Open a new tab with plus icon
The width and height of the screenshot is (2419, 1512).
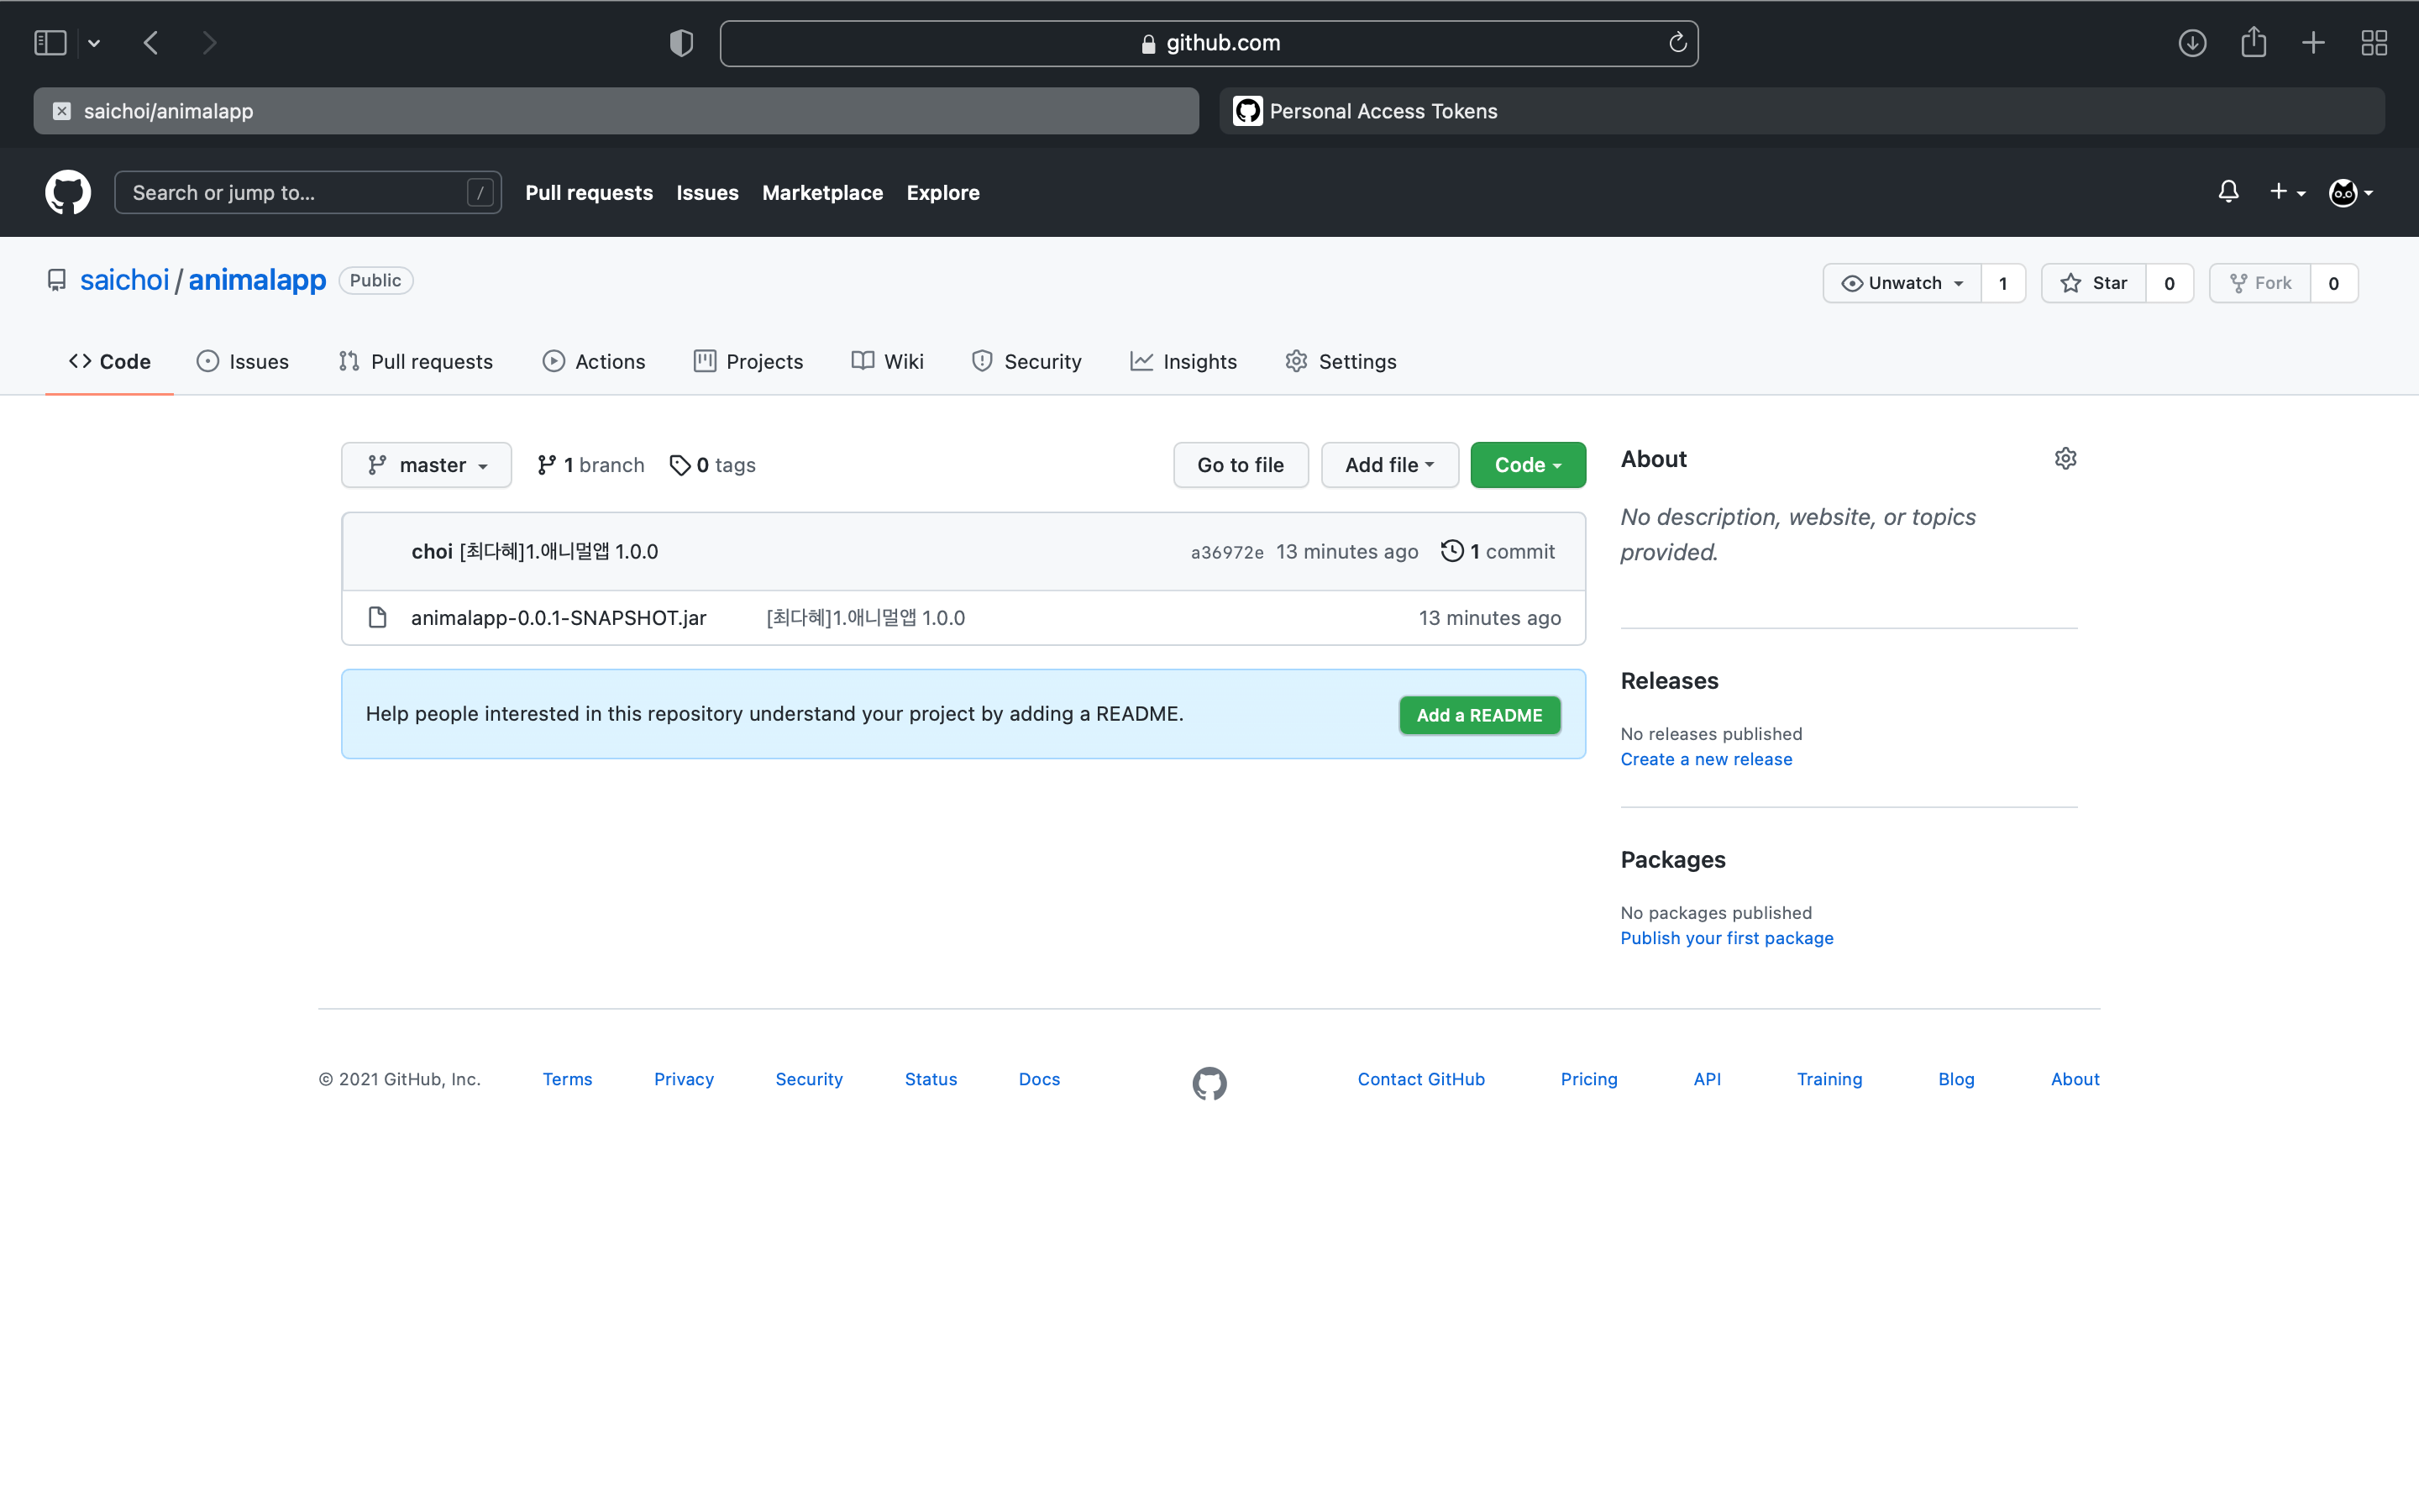(2313, 43)
